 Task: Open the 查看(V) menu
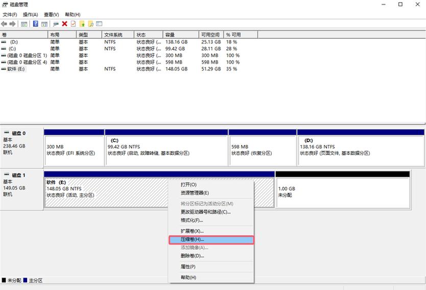coord(52,14)
